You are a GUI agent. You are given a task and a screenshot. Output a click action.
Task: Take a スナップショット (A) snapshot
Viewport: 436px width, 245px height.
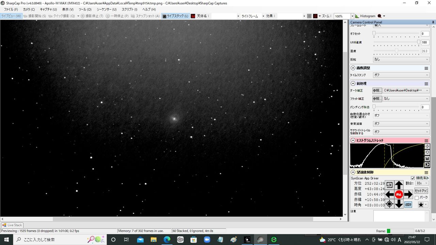coord(145,16)
